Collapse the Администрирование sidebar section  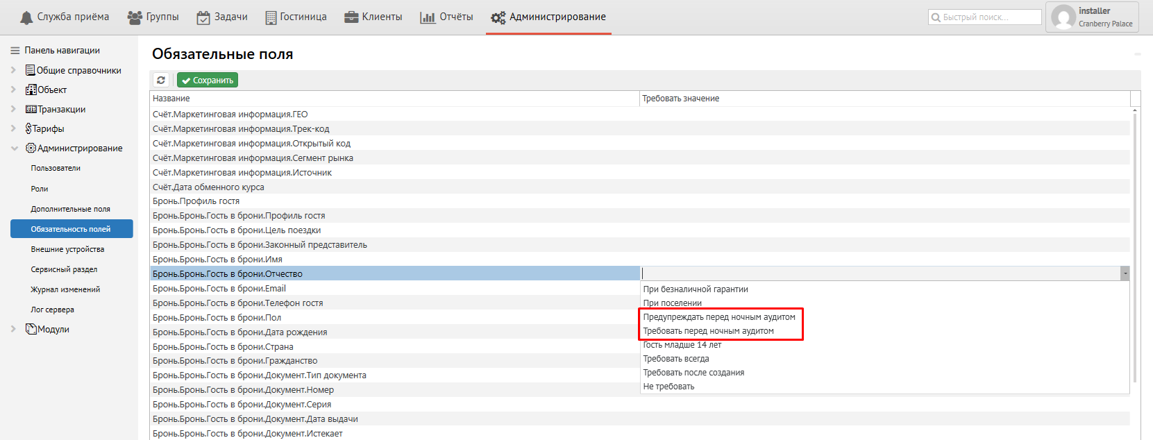point(14,148)
